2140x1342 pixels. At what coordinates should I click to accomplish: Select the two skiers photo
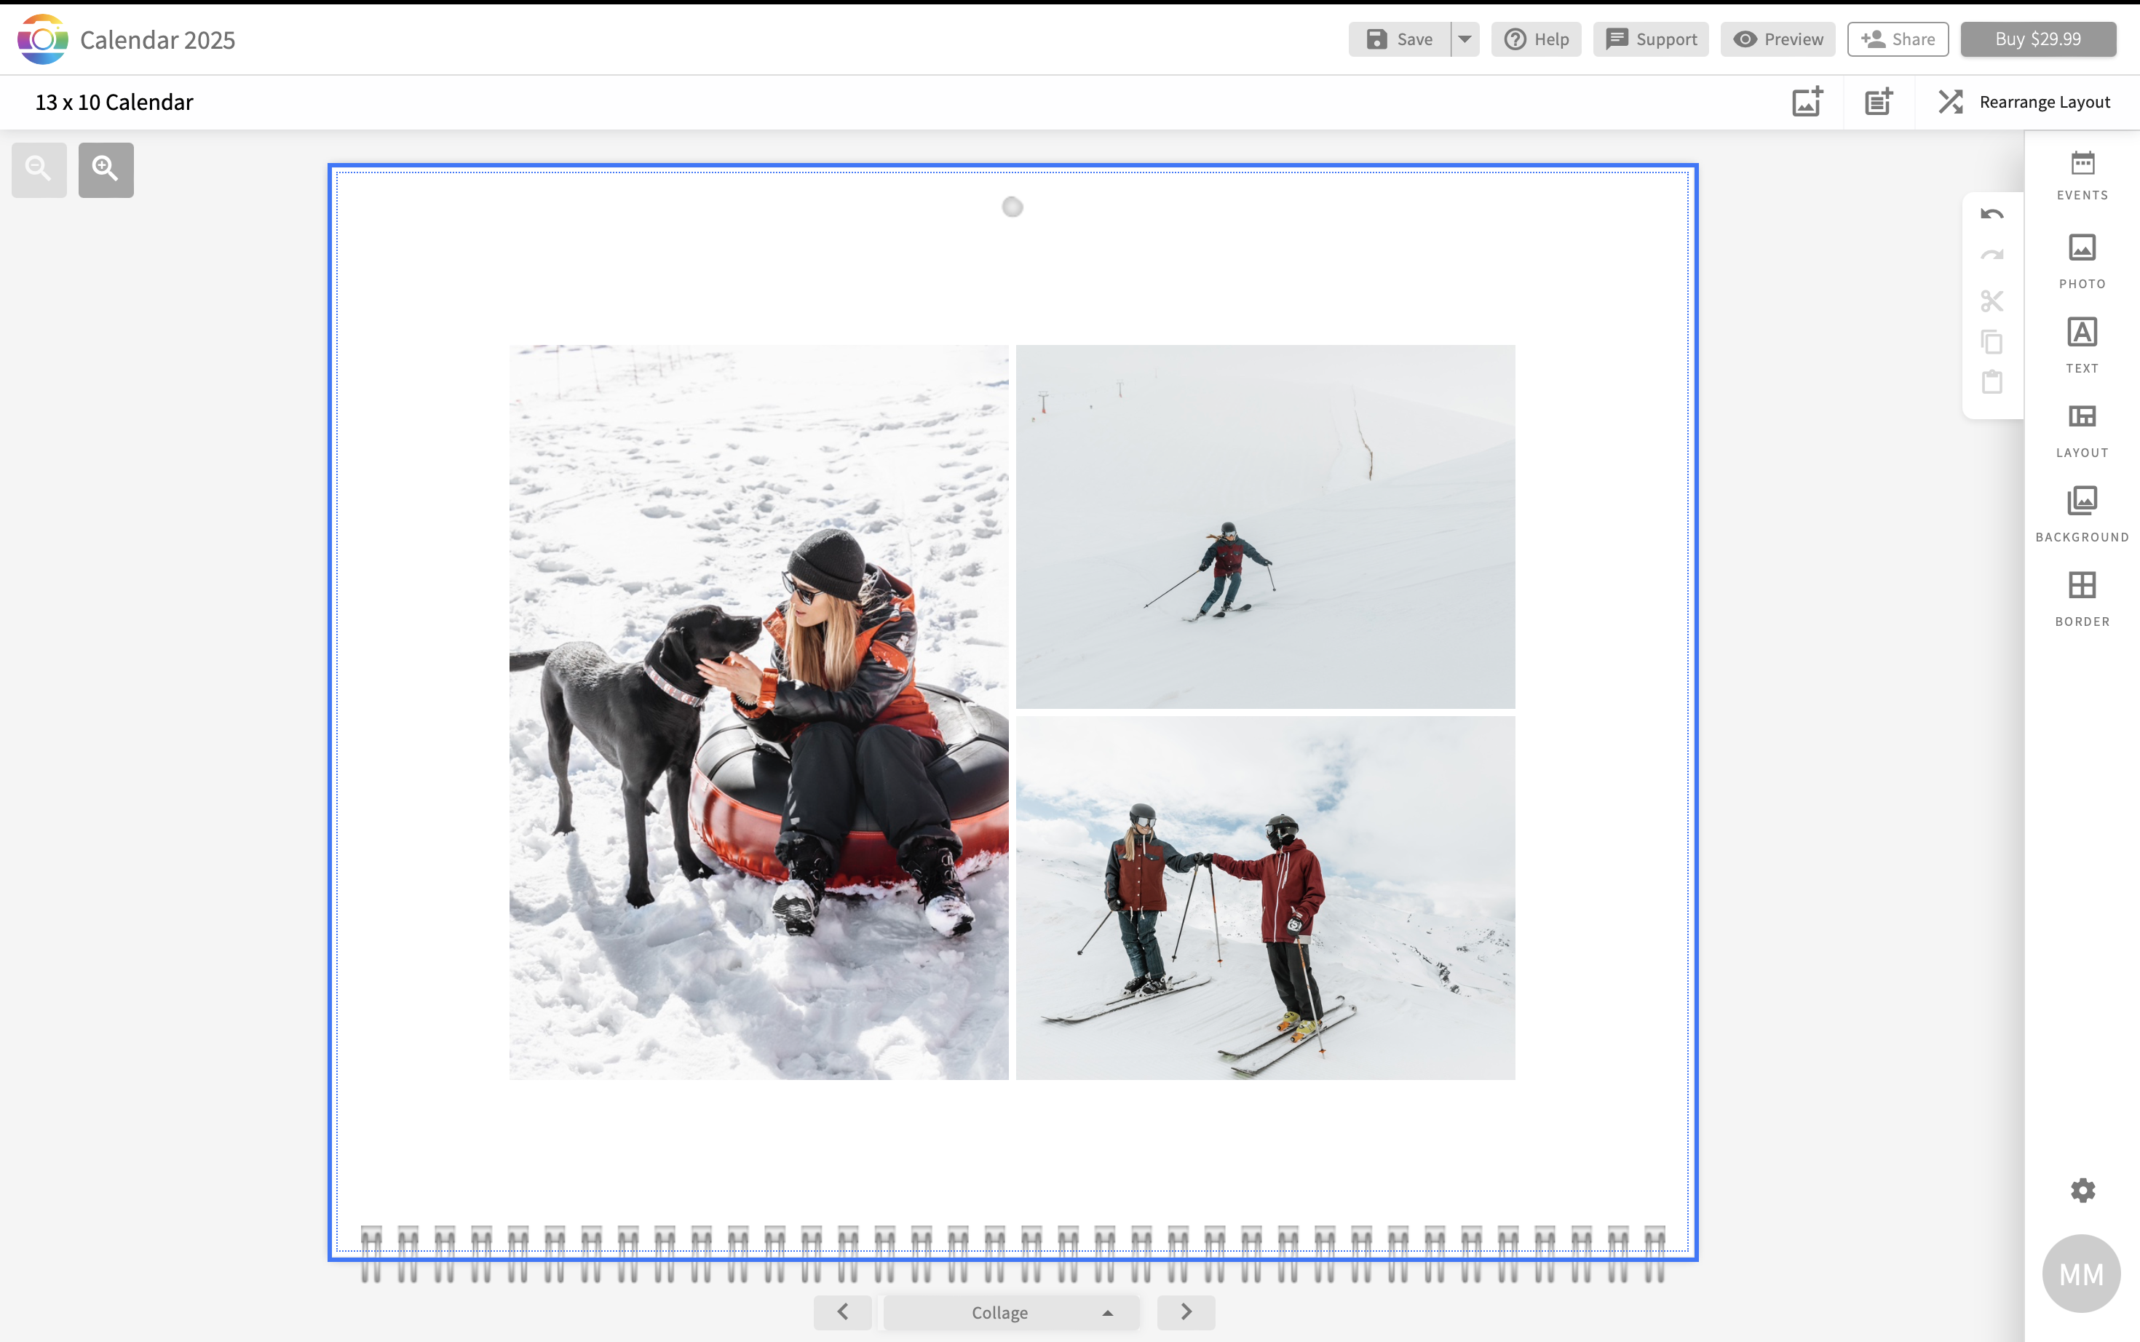(x=1266, y=897)
